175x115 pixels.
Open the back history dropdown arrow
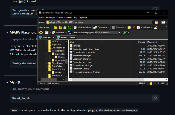tap(44, 27)
